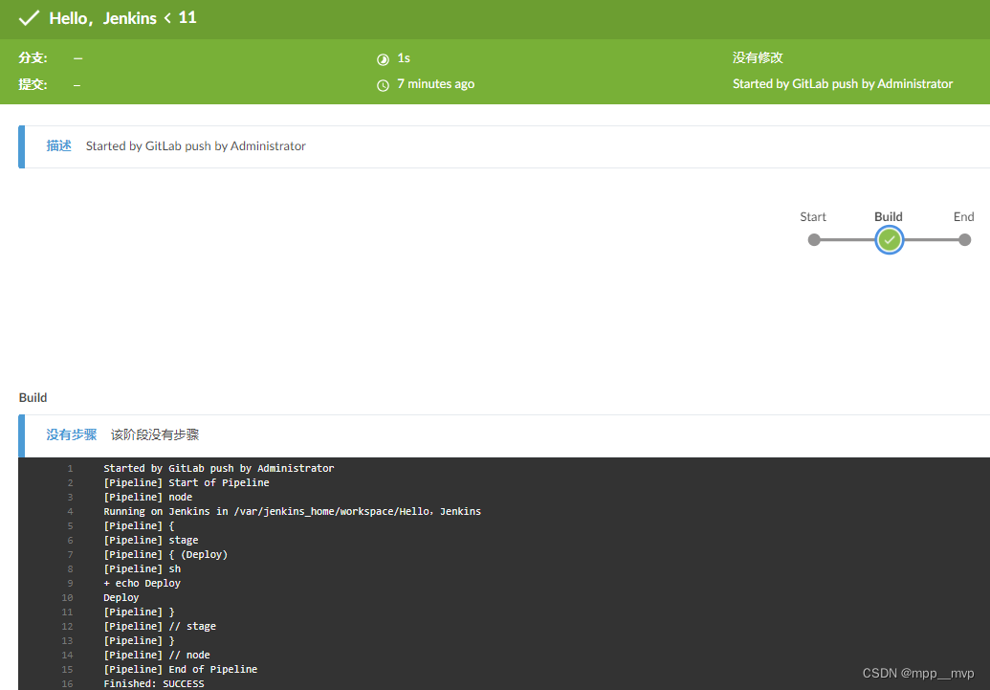Screen dimensions: 990x690
Task: Click log line [Pipeline] sh
Action: [143, 568]
